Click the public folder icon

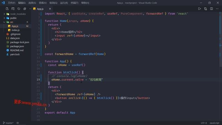(8, 18)
